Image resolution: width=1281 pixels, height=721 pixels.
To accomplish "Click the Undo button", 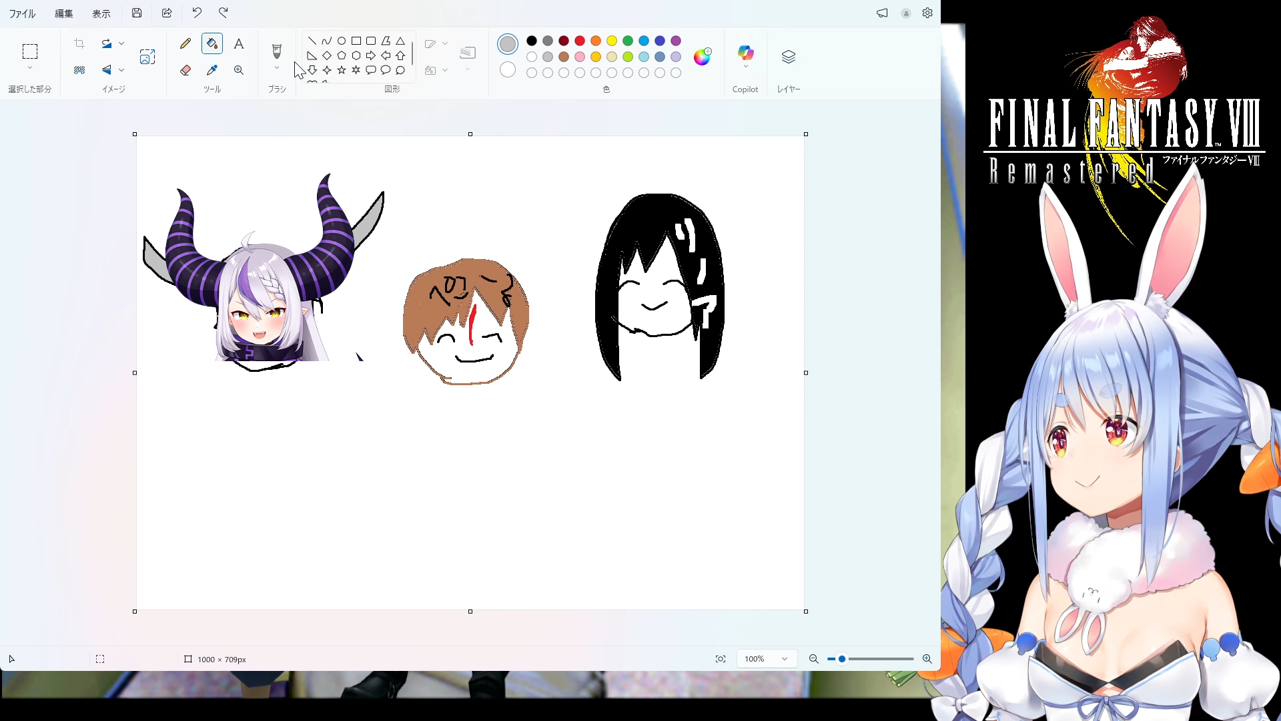I will [x=197, y=13].
